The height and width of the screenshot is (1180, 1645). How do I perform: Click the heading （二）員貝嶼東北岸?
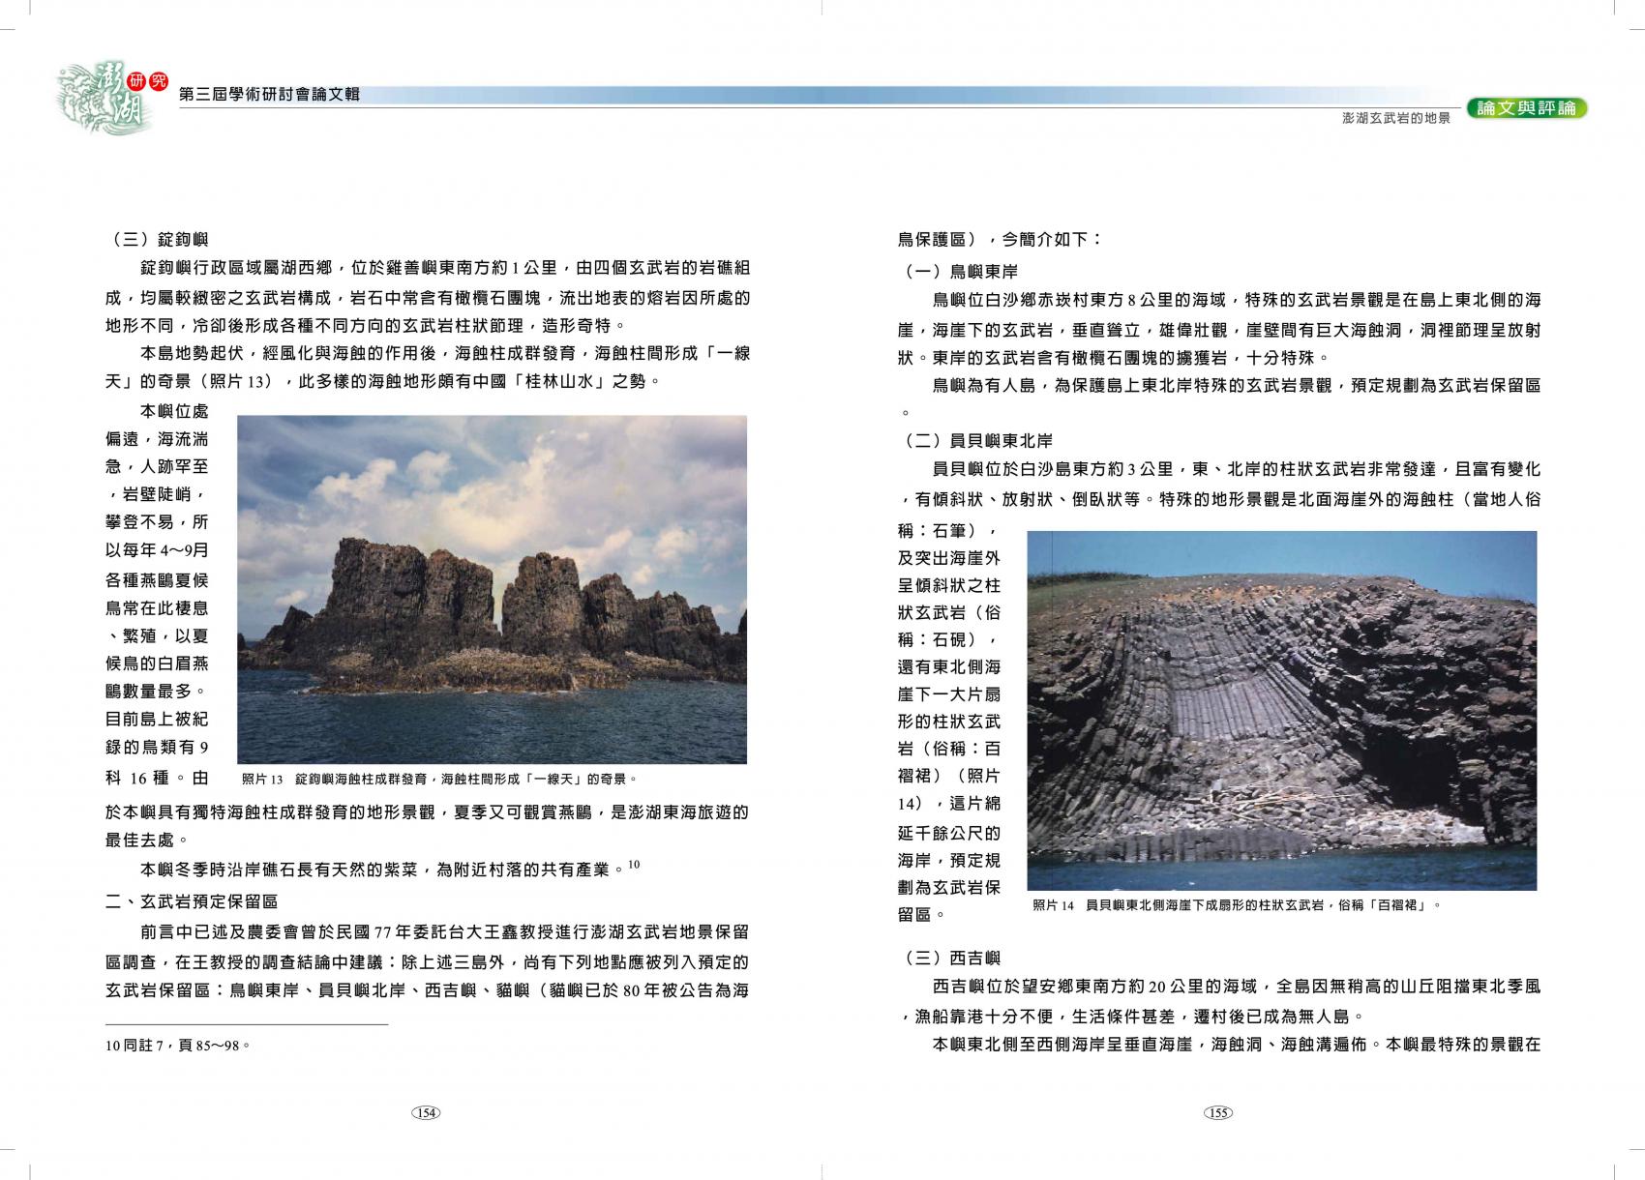point(975,441)
